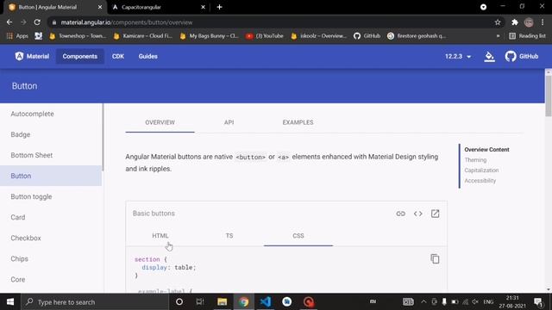Open the 12.2.3 version dropdown
Viewport: 552px width, 310px height.
(x=458, y=56)
